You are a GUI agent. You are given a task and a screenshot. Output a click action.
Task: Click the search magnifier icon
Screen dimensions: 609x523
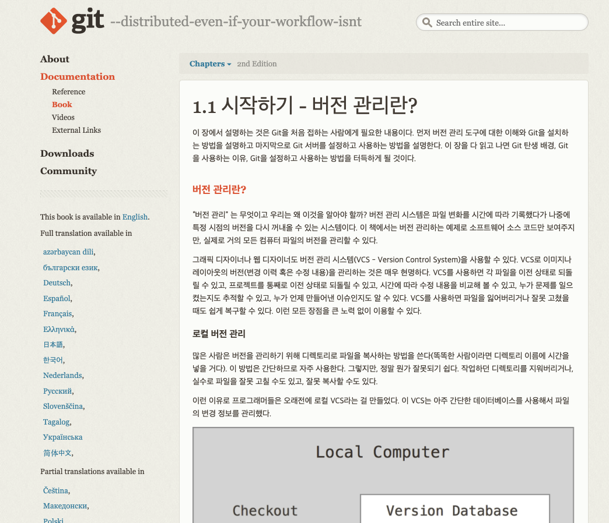[x=427, y=23]
